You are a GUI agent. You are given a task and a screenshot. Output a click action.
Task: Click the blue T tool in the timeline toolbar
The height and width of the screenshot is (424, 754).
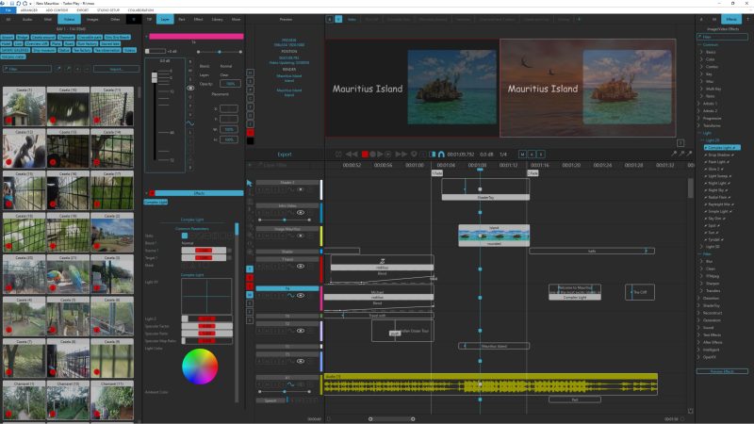pyautogui.click(x=250, y=269)
